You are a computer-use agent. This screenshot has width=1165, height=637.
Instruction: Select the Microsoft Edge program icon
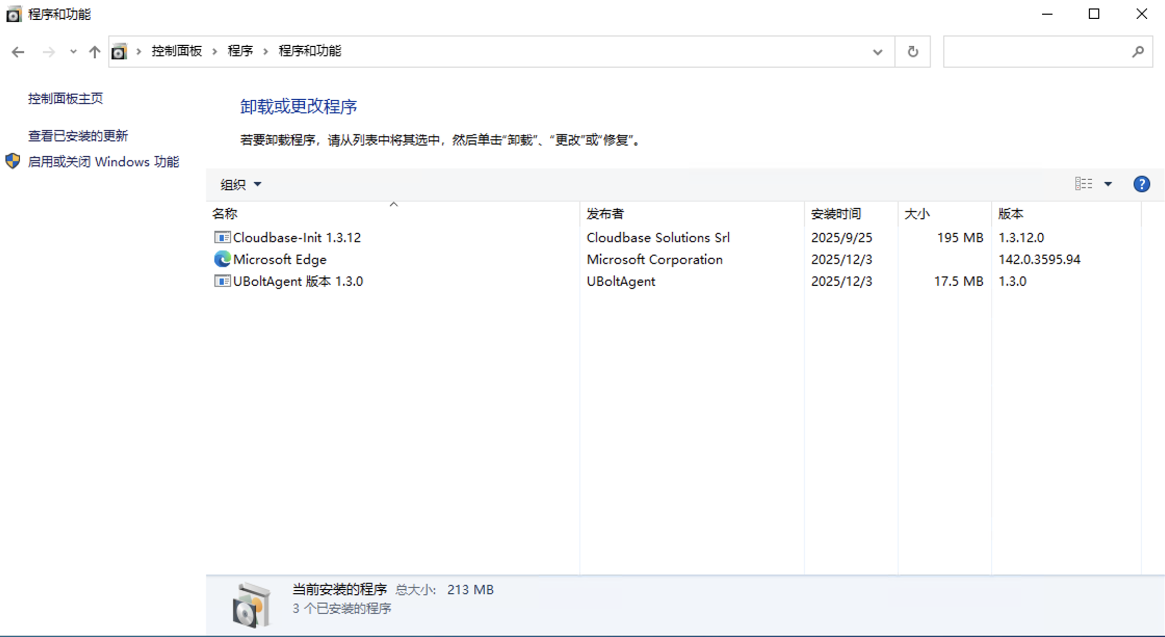222,259
